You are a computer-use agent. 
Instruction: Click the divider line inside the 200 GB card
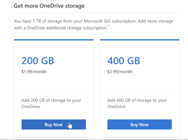tap(54, 89)
